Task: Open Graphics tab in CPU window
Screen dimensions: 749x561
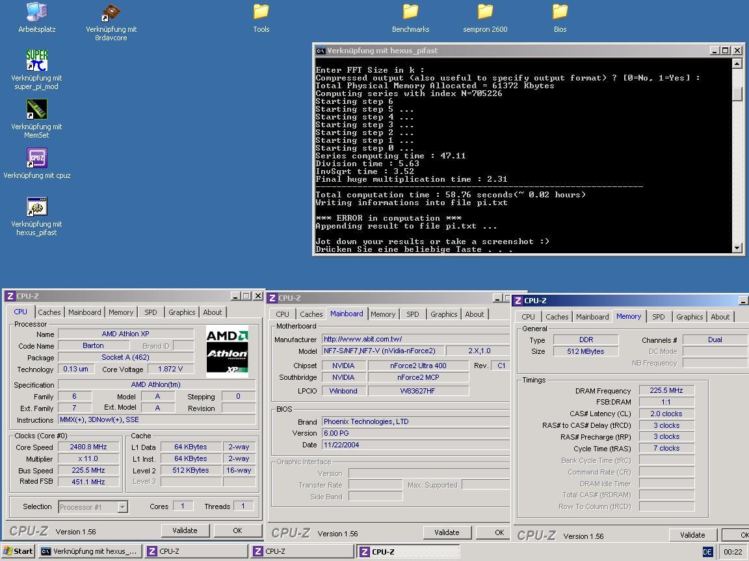Action: tap(182, 312)
